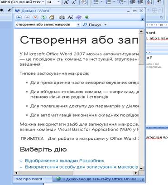Show the help table of contents
168x185 pixels.
[x=78, y=17]
